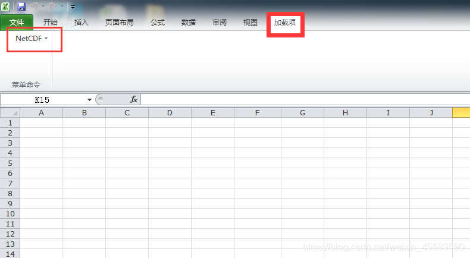The image size is (470, 258).
Task: Select row 4 header
Action: [10, 153]
